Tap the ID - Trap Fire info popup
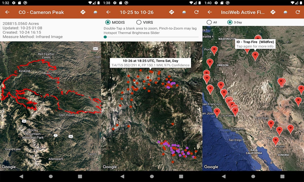The height and width of the screenshot is (182, 304). click(255, 44)
